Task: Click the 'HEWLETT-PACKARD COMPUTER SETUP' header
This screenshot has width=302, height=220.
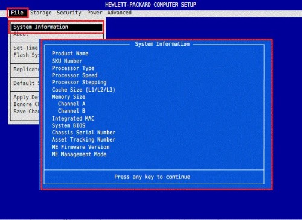Action: tap(151, 5)
